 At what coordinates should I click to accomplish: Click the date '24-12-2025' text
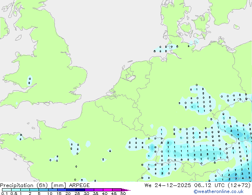173,185
